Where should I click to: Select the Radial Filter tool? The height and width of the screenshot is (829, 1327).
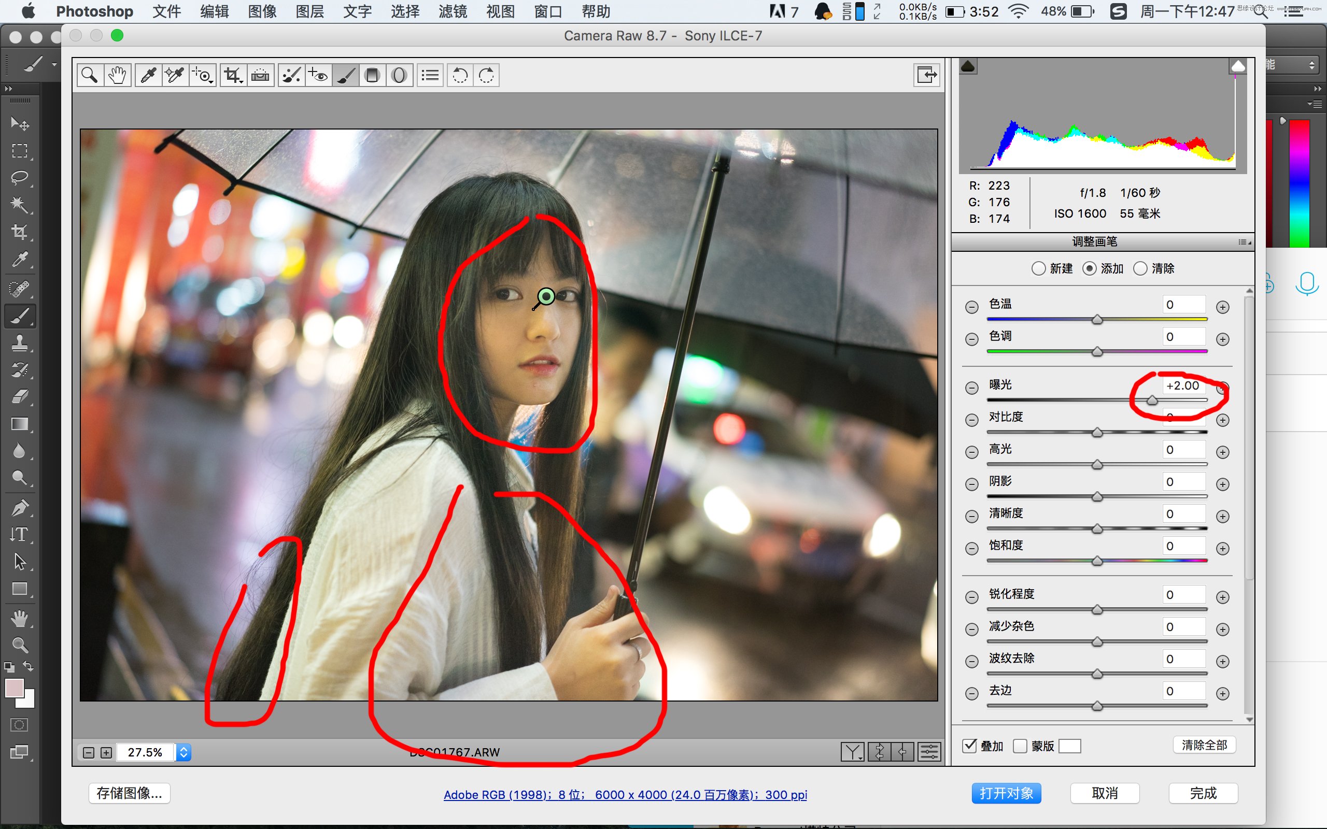(x=399, y=75)
